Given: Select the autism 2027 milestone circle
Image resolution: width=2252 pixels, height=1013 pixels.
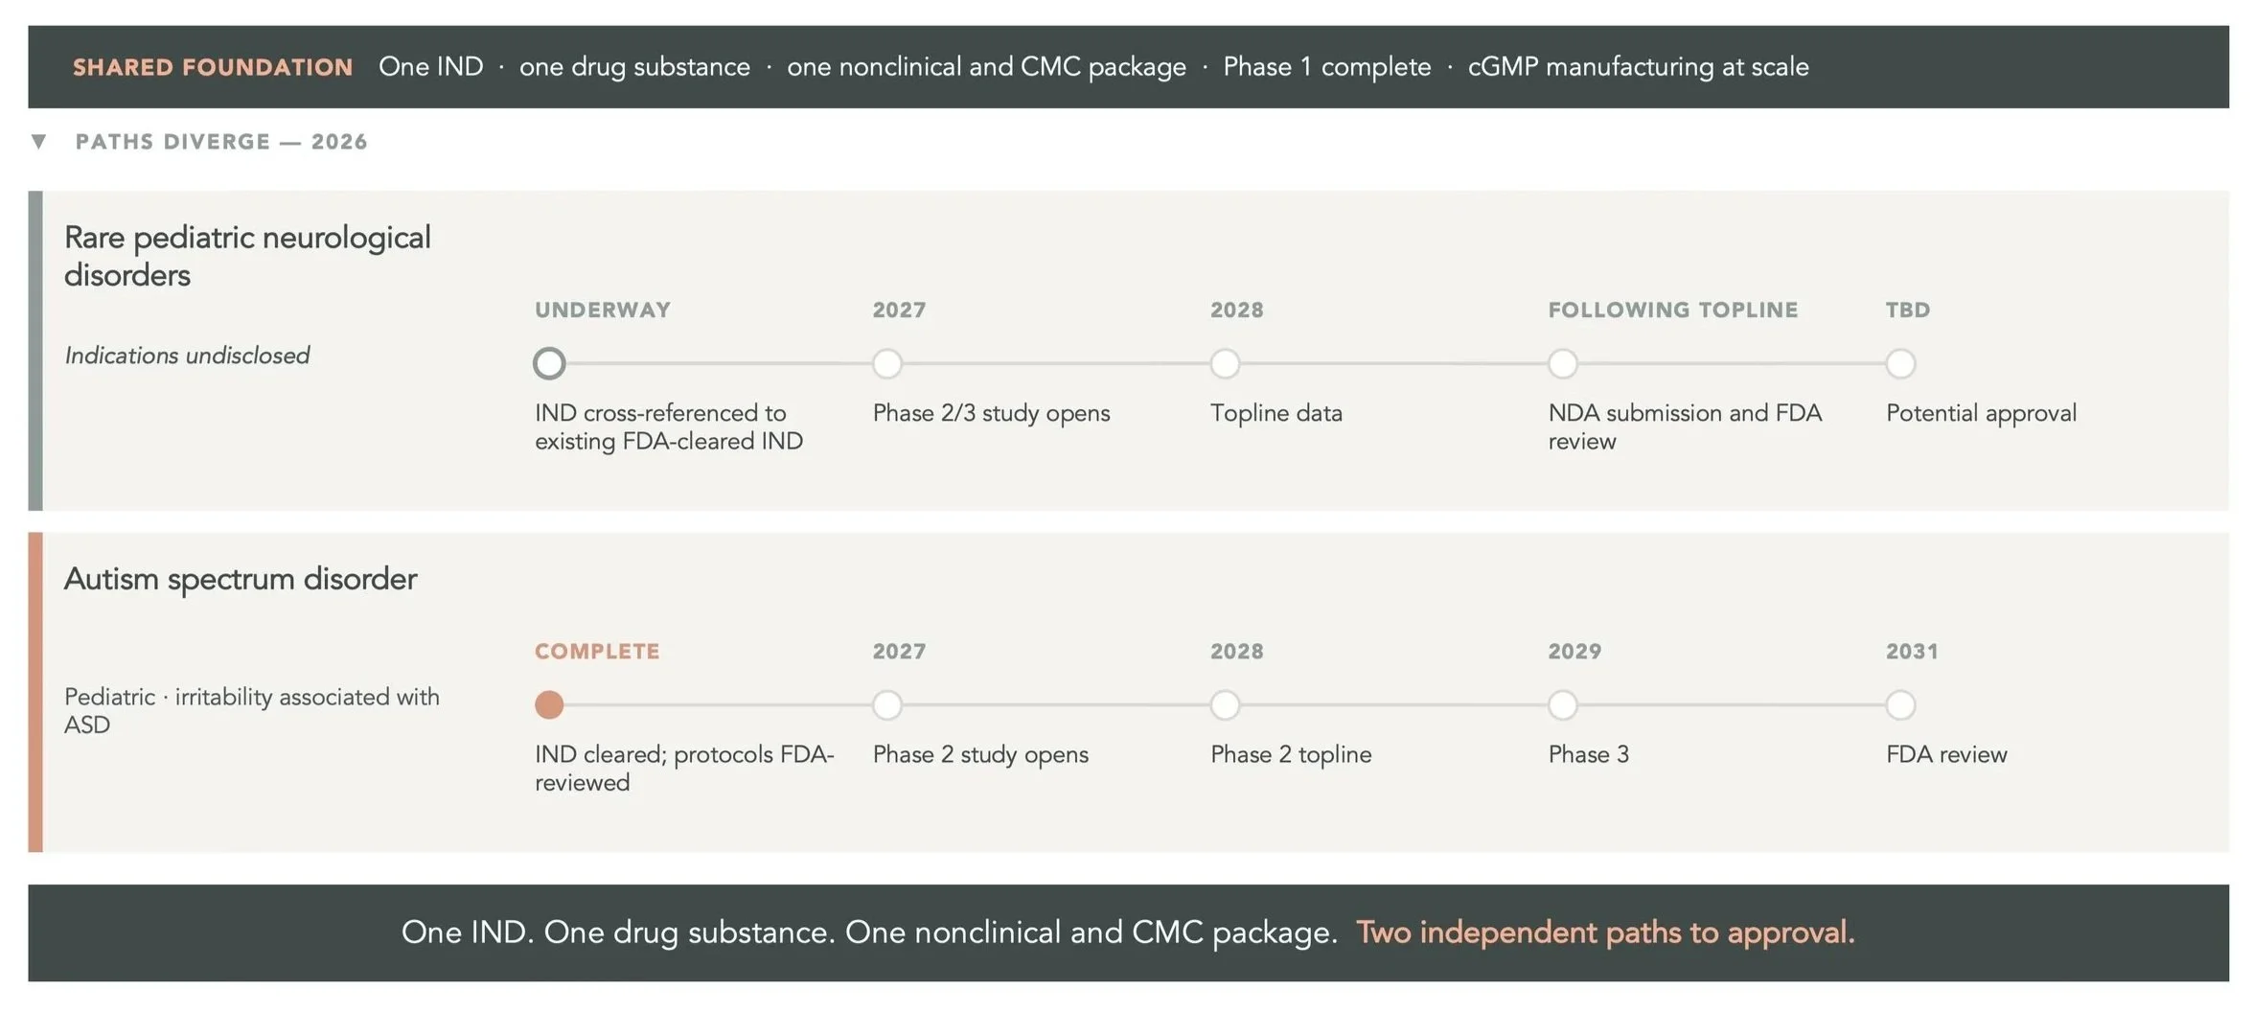Looking at the screenshot, I should point(887,704).
